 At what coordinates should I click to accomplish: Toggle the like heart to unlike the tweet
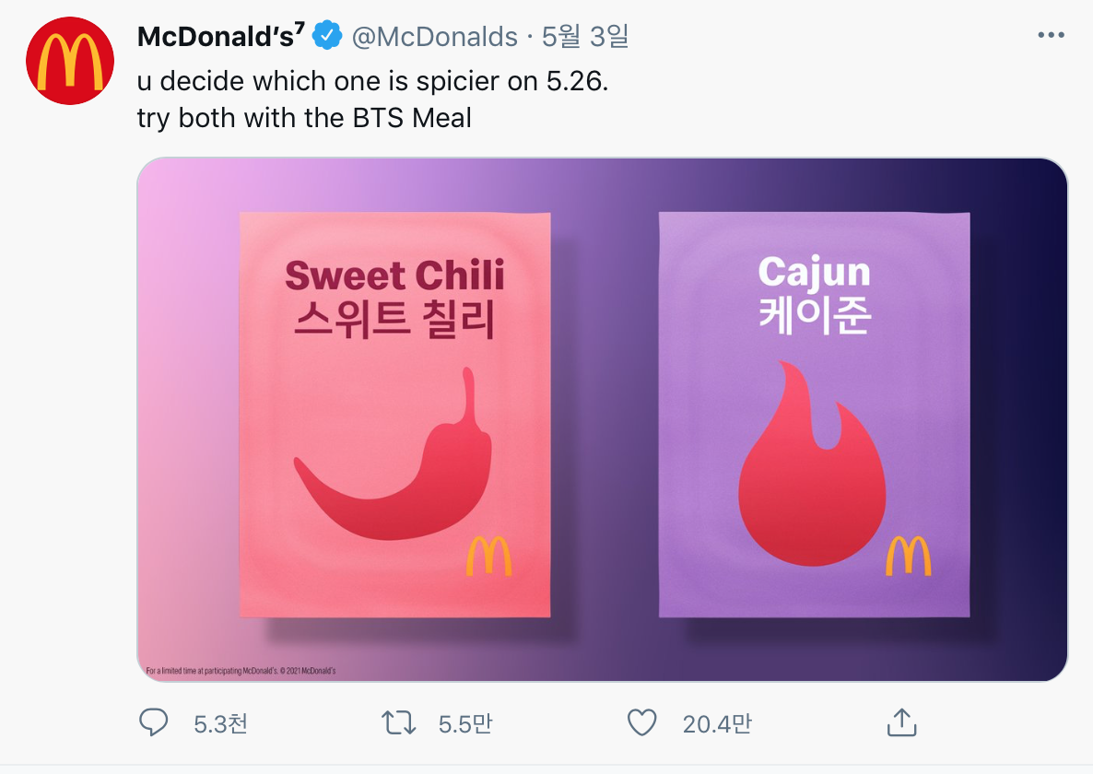pyautogui.click(x=642, y=723)
